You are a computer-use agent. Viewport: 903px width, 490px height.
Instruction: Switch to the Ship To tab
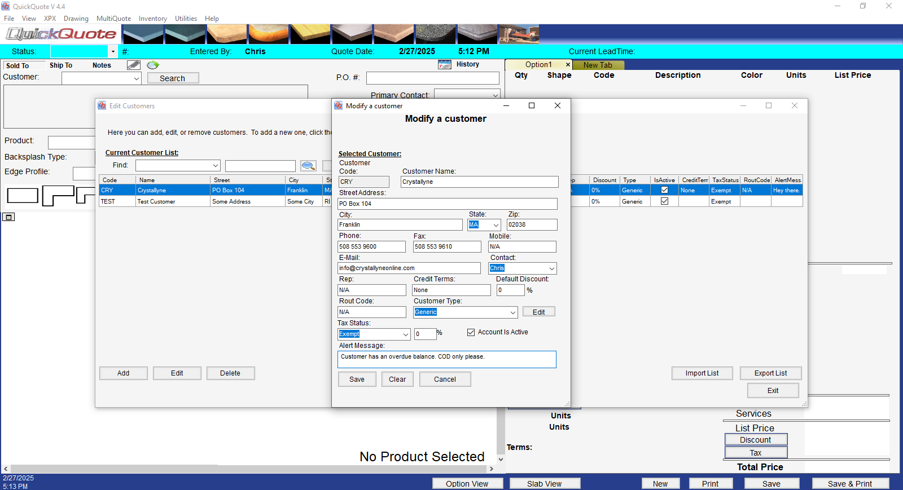pyautogui.click(x=61, y=65)
